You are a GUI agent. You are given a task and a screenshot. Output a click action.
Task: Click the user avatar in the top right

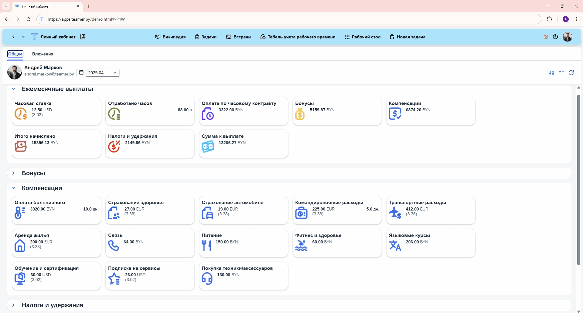(x=567, y=37)
